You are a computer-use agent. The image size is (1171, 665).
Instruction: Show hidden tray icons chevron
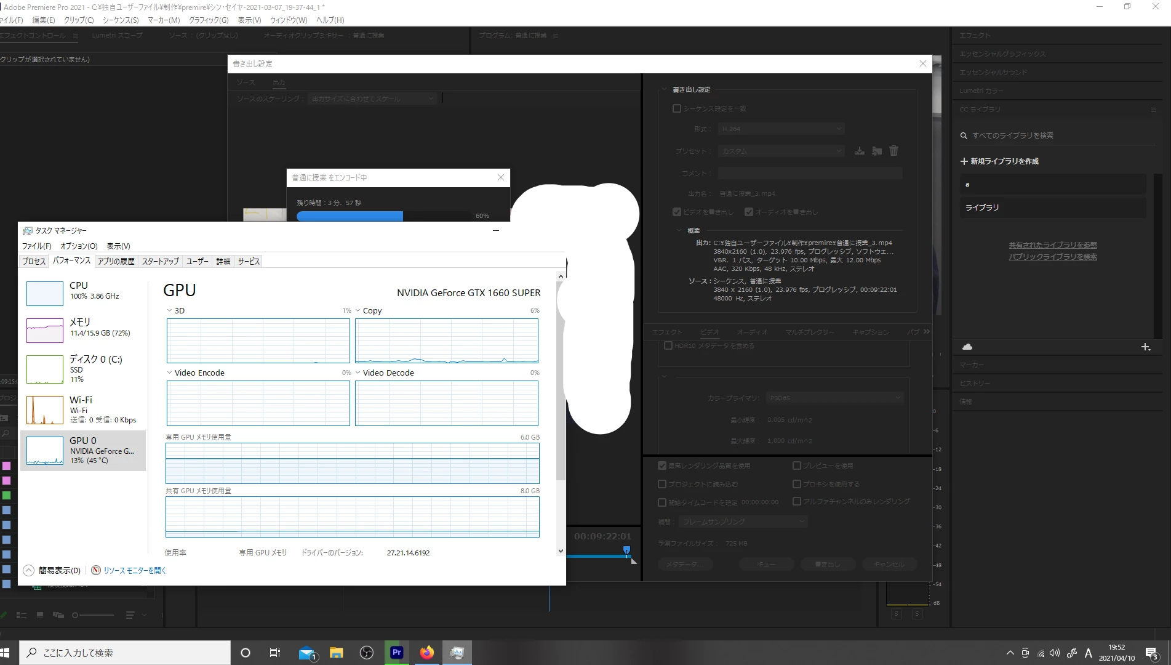[x=1010, y=653]
